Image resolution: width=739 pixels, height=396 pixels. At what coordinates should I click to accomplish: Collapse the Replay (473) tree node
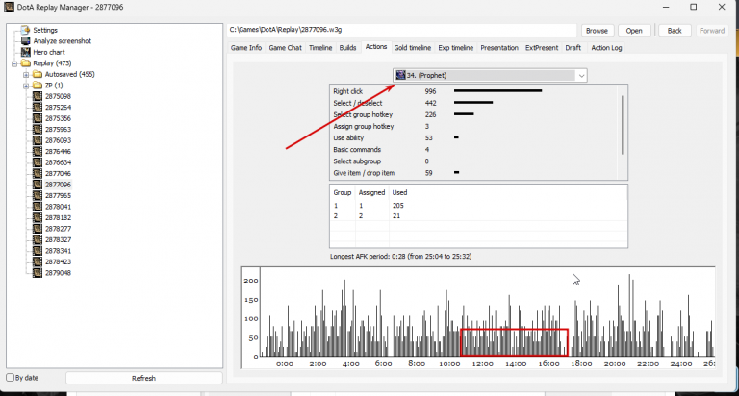point(14,63)
